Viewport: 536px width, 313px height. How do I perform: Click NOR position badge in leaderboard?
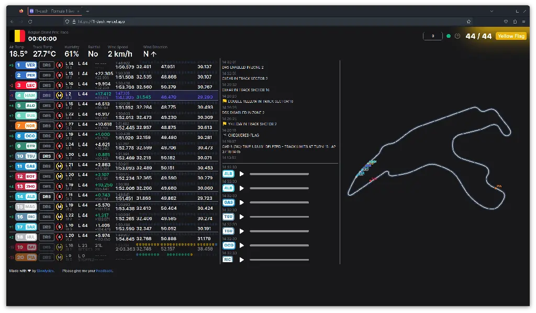[19, 126]
